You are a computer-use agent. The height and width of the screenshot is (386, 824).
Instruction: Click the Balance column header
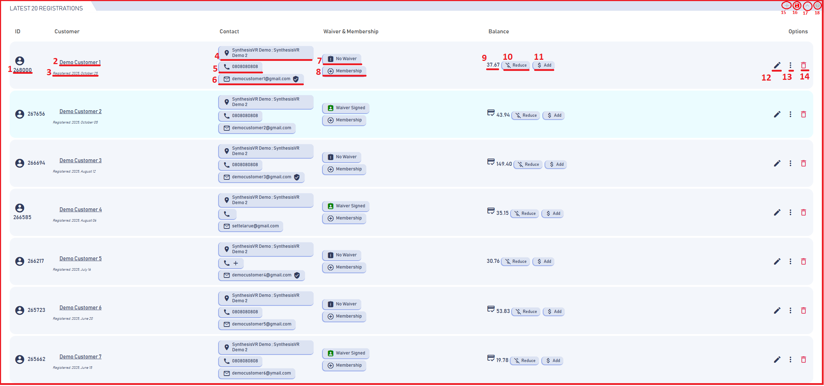tap(499, 32)
